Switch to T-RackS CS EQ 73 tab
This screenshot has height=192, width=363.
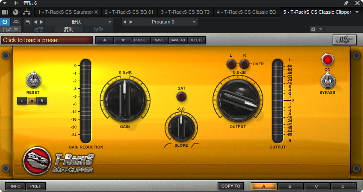coord(185,12)
